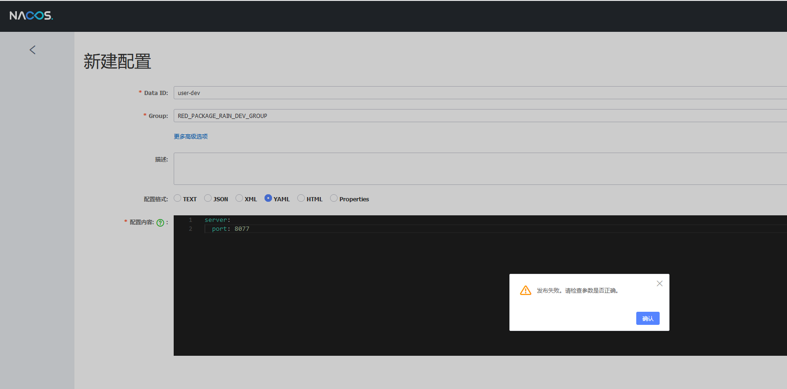
Task: Select YAML config format
Action: click(x=268, y=198)
